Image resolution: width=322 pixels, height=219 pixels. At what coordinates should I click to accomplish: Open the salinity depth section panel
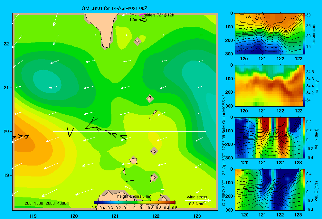269,86
